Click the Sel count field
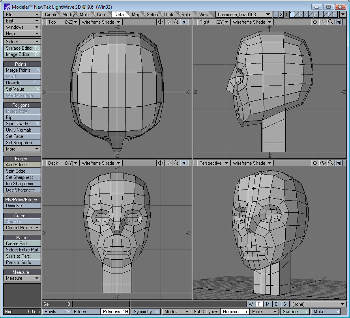The width and height of the screenshot is (350, 318). [56, 304]
